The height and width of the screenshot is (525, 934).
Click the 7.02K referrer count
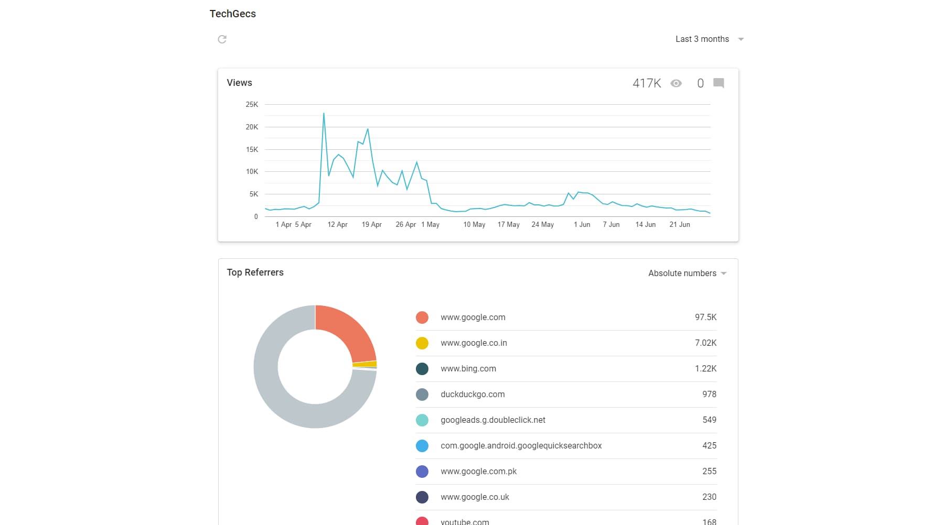click(x=706, y=343)
